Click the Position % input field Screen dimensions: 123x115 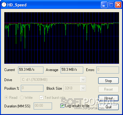pyautogui.click(x=32, y=88)
